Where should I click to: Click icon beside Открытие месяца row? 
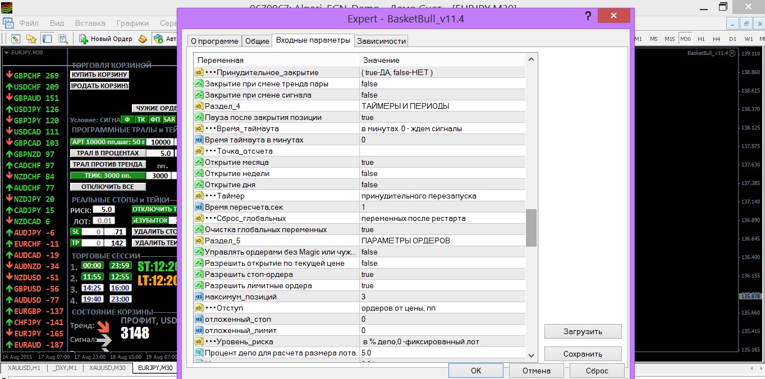[x=199, y=162]
